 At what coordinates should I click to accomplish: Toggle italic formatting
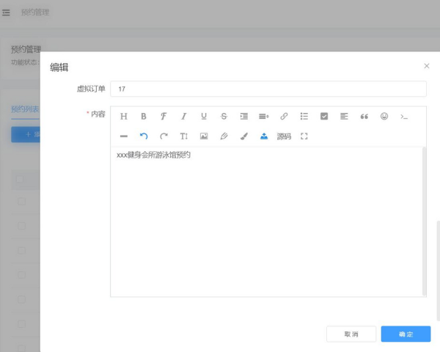184,116
